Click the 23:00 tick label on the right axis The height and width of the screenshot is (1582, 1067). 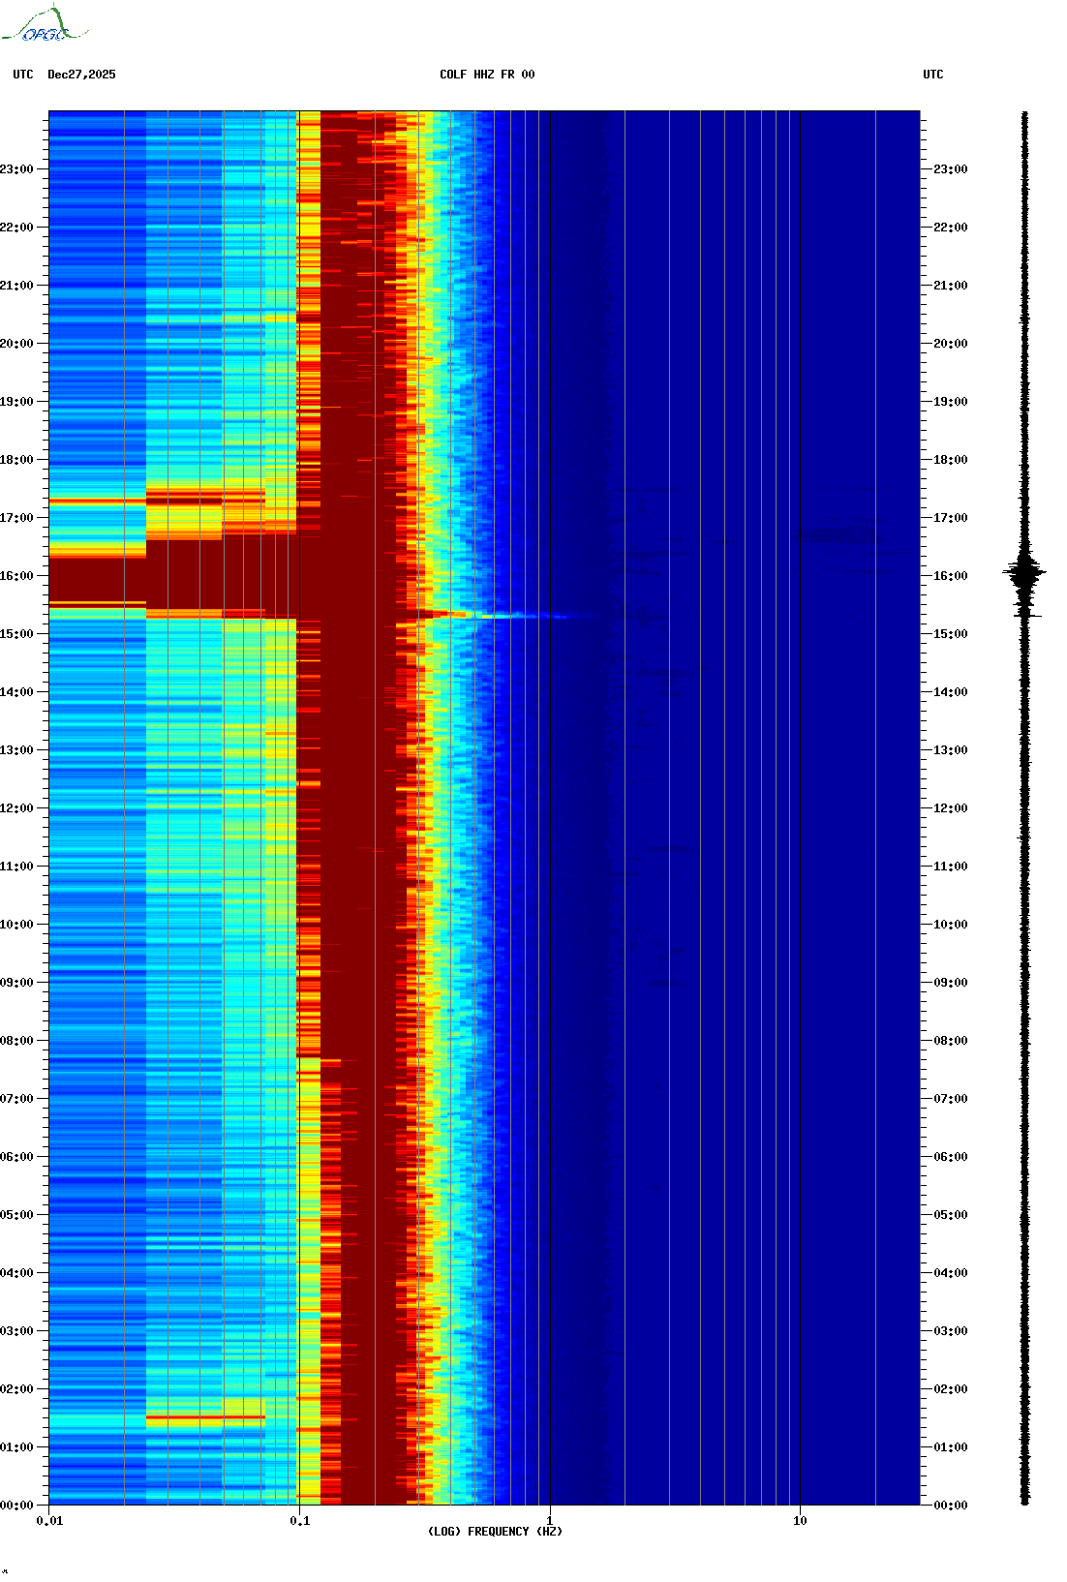coord(950,169)
